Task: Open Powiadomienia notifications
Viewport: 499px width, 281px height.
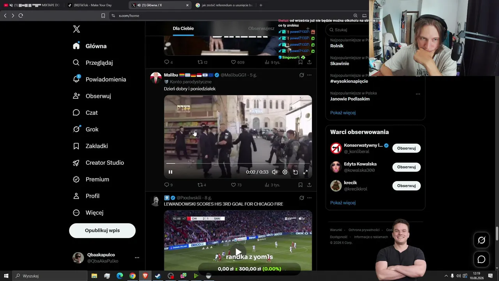Action: coord(99,79)
